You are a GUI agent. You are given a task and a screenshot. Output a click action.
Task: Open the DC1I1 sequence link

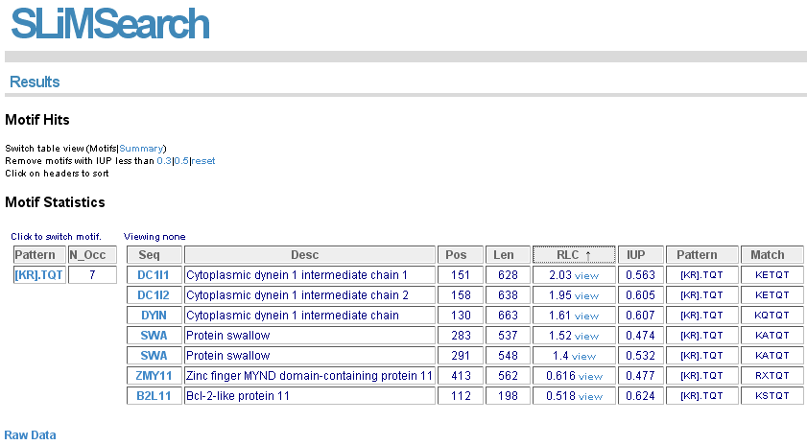(x=154, y=275)
